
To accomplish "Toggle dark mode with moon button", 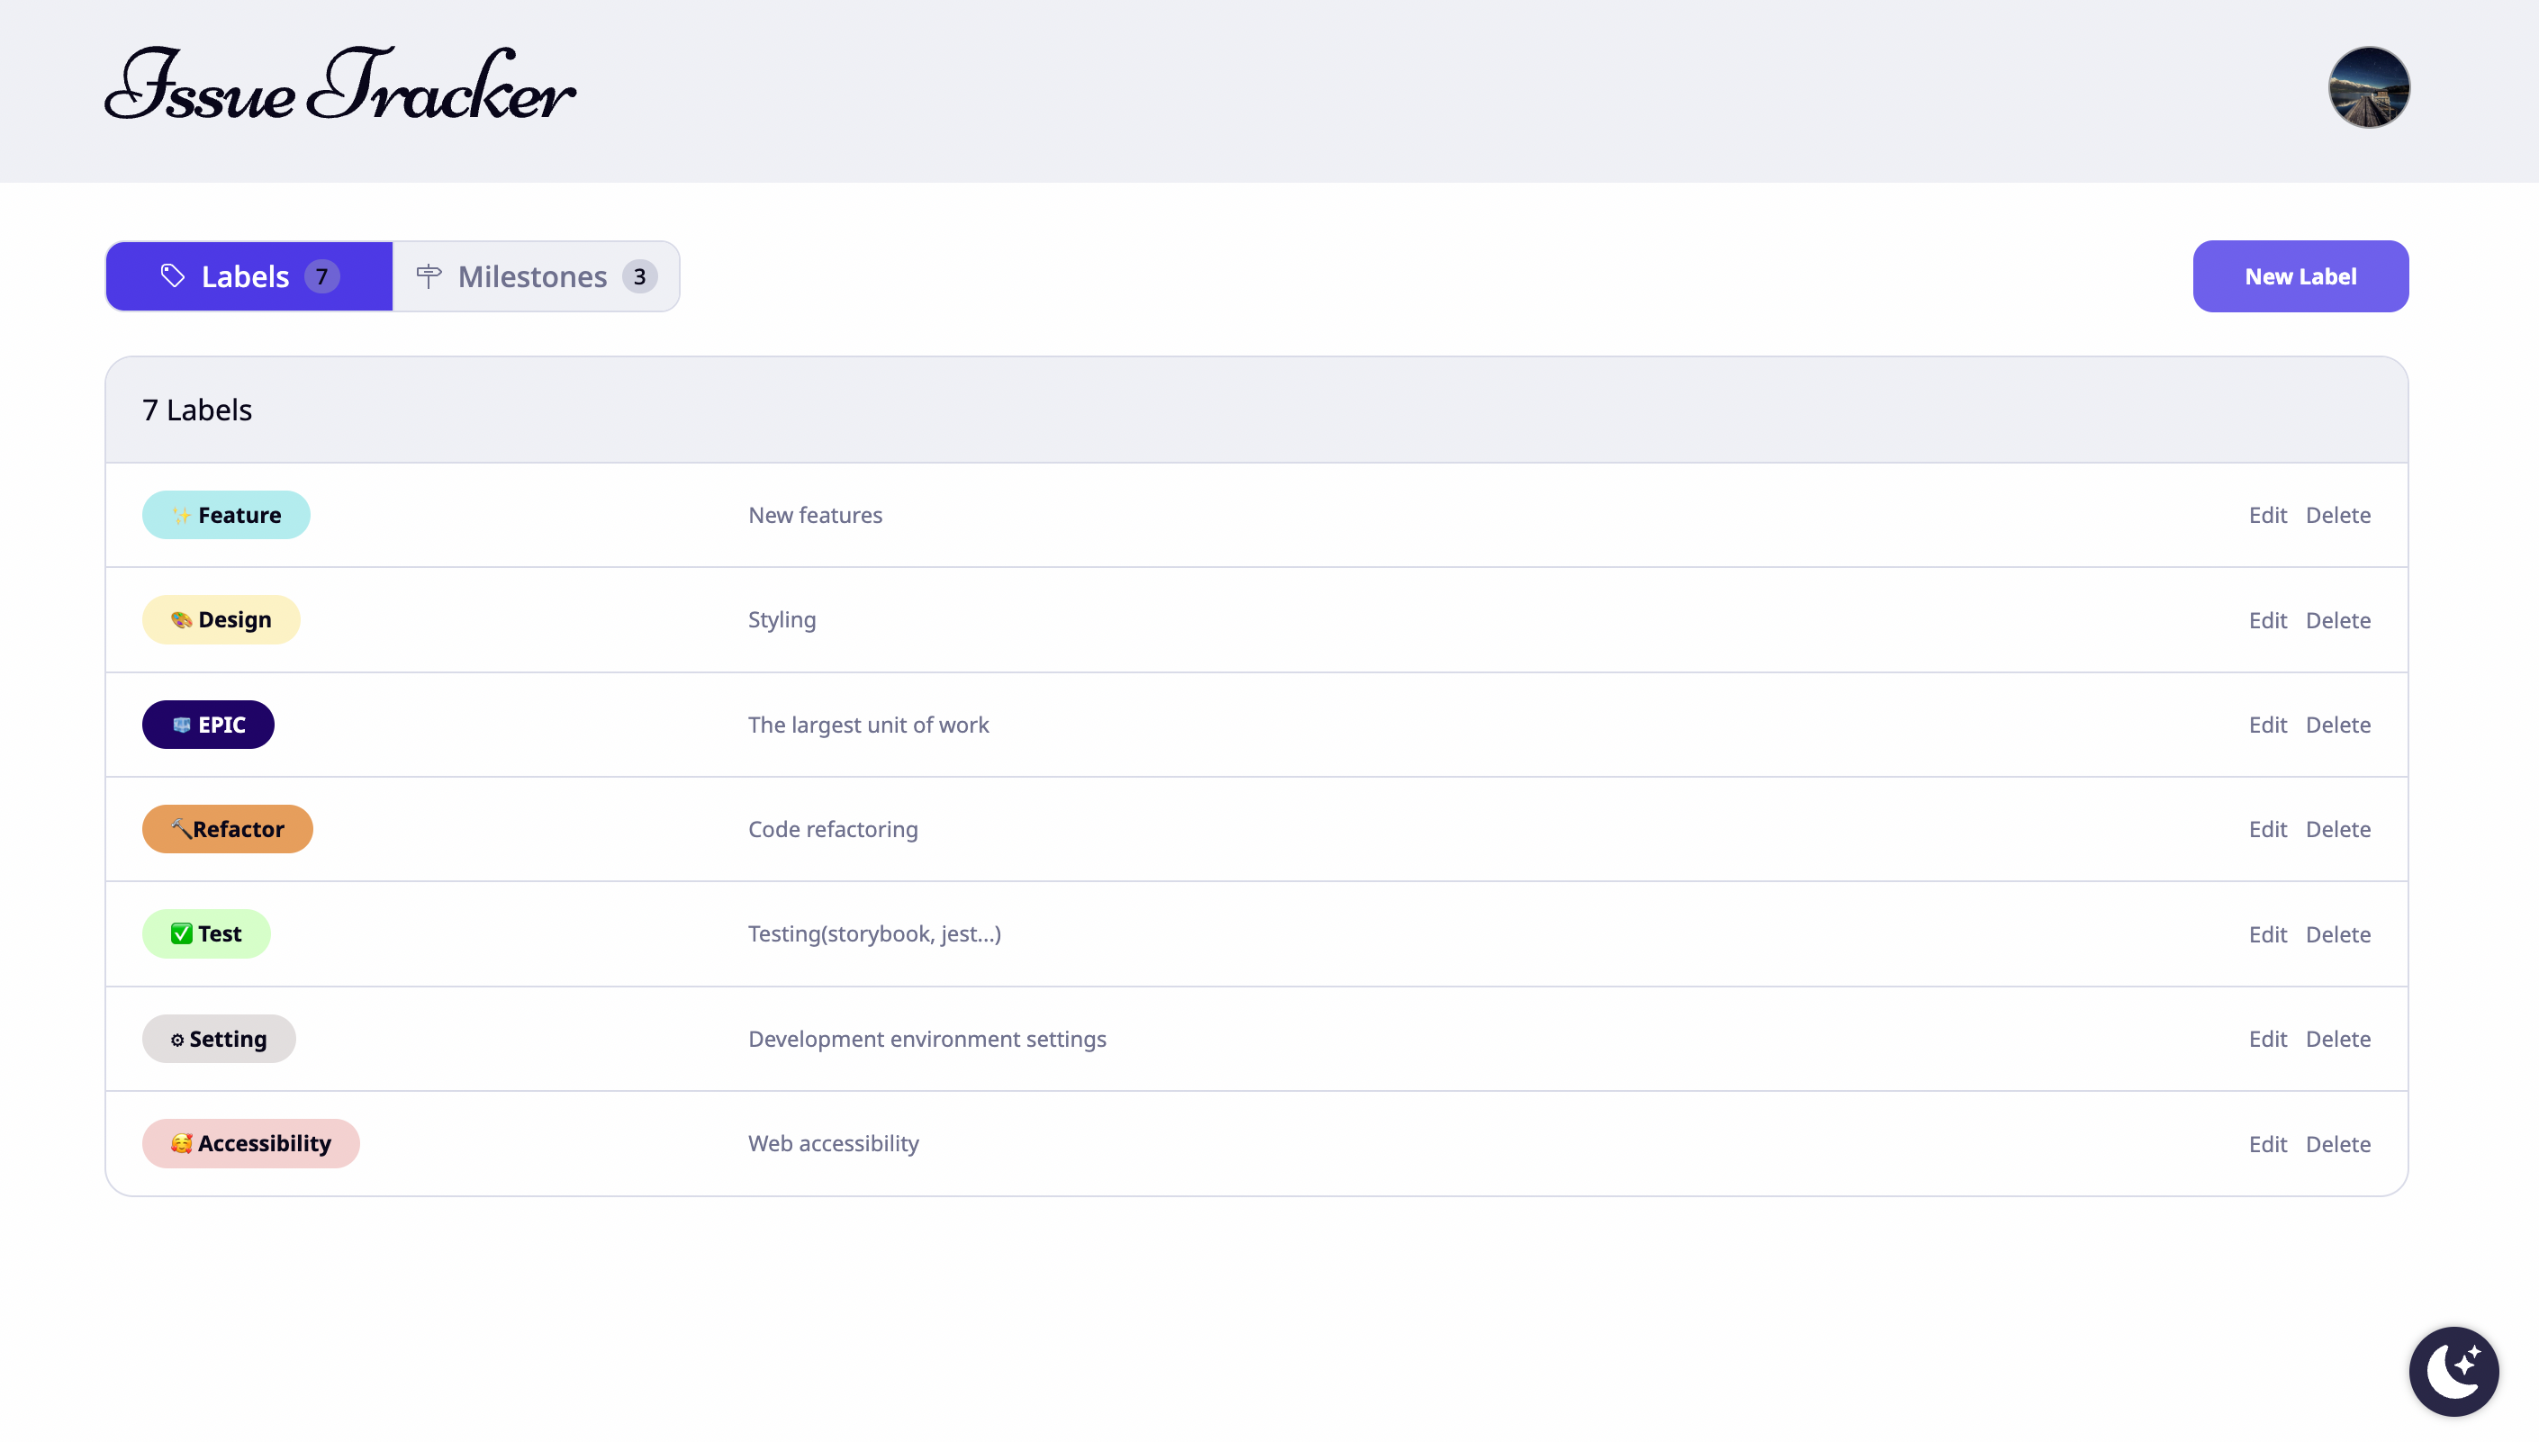I will [x=2453, y=1371].
